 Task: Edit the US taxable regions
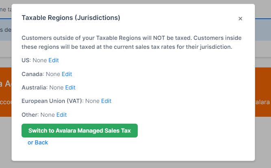(54, 60)
